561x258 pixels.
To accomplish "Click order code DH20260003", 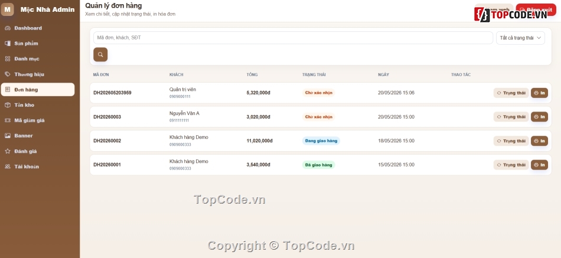I will pos(107,117).
